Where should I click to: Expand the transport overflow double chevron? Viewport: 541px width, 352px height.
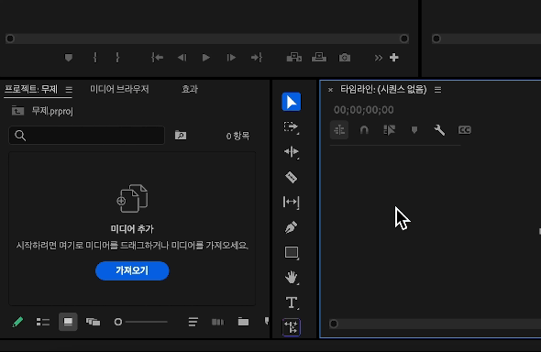click(x=379, y=58)
